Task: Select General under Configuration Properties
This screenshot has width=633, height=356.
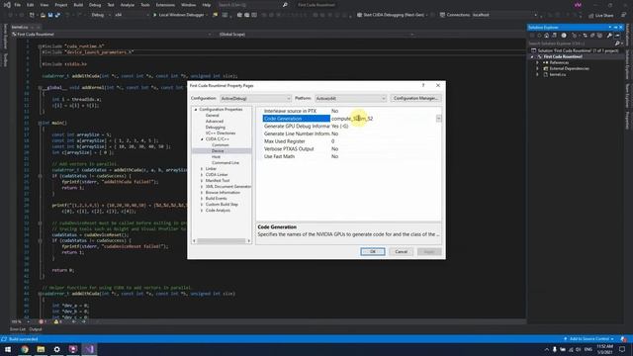Action: (212, 115)
